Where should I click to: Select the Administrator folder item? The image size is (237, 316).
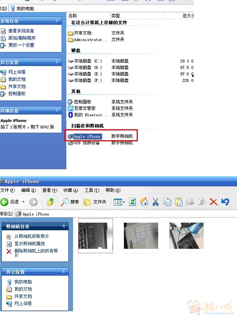(x=88, y=40)
